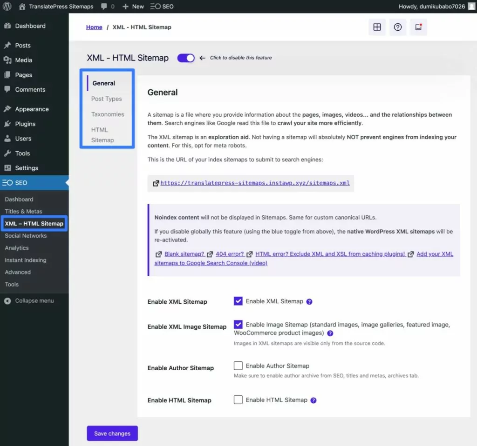Click help icon after WooCommerce product images
Viewport: 477px width, 446px height.
(330, 333)
